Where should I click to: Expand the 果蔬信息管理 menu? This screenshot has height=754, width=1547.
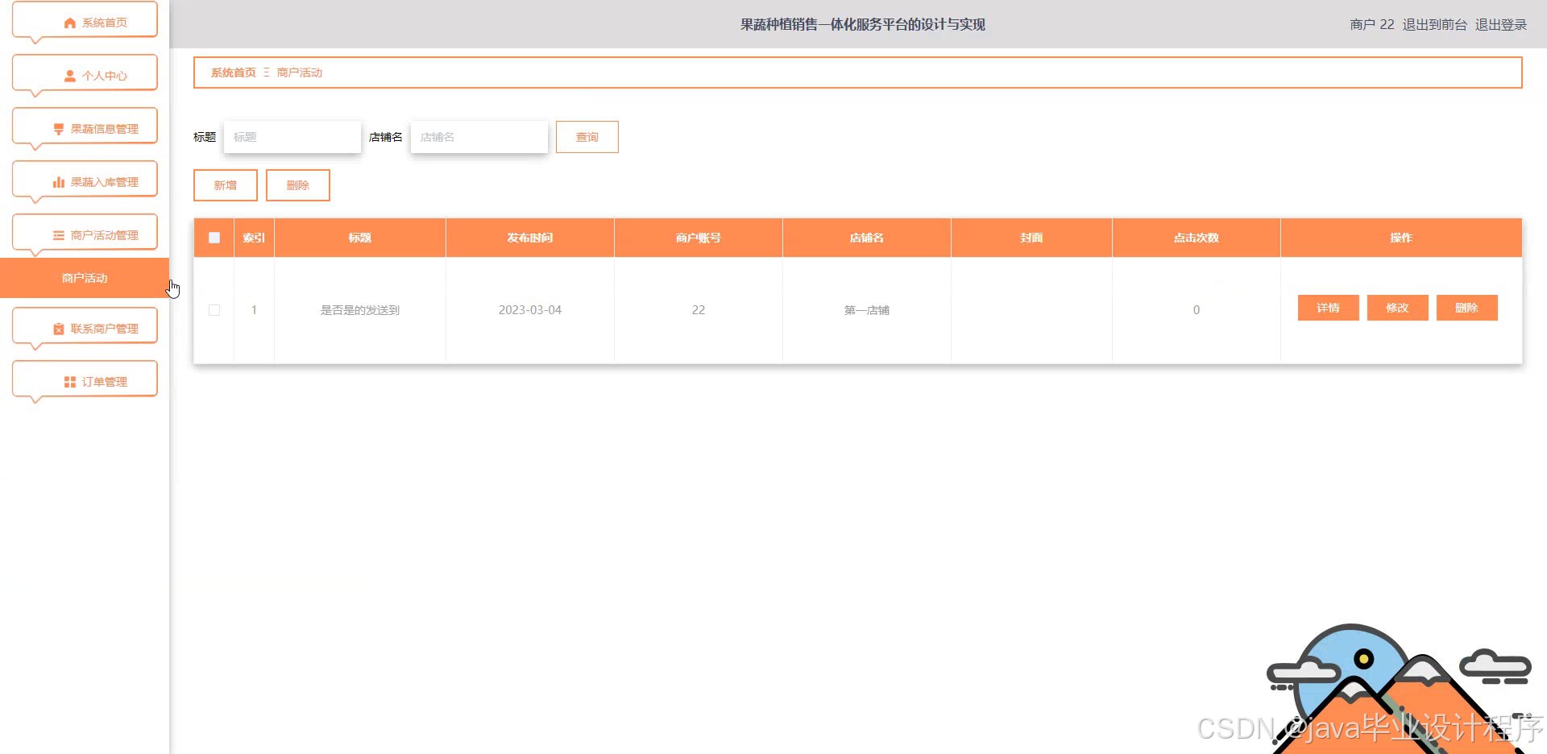coord(85,126)
